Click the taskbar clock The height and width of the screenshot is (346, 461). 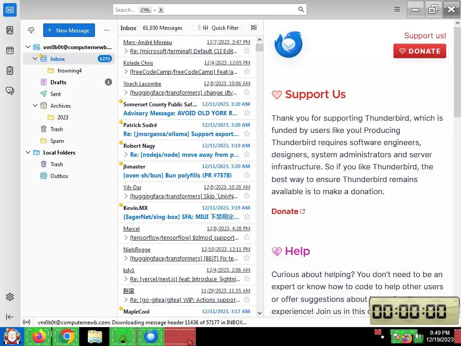point(439,336)
